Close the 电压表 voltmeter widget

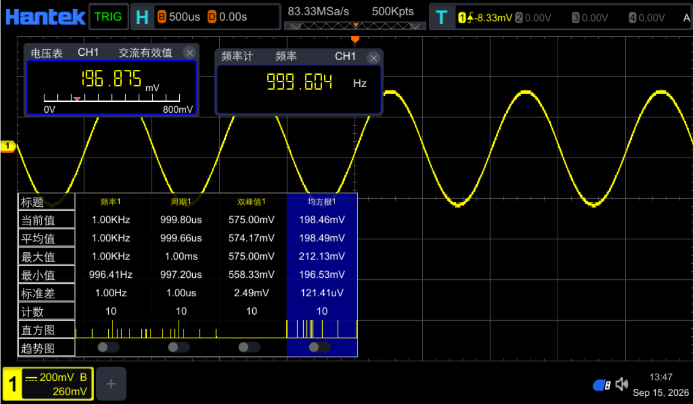pyautogui.click(x=189, y=53)
